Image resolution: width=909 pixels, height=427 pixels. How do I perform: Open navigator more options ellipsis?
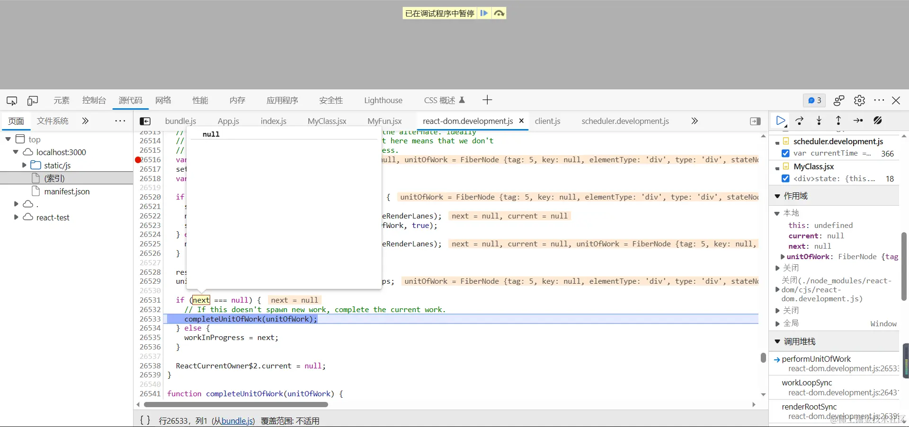click(x=120, y=121)
